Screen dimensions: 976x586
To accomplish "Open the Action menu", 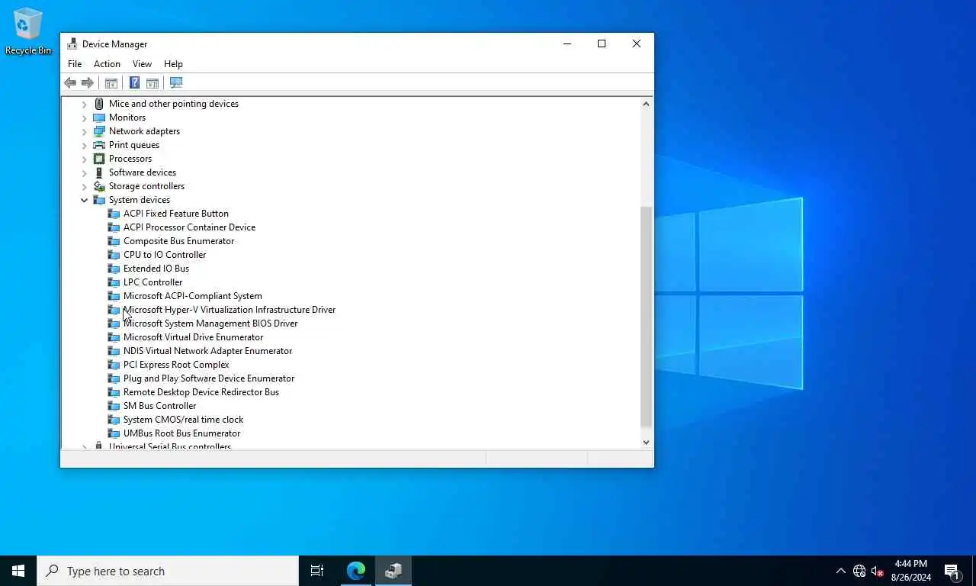I will pyautogui.click(x=107, y=64).
